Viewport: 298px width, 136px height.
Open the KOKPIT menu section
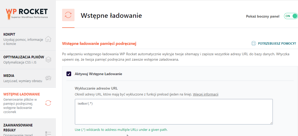28,39
